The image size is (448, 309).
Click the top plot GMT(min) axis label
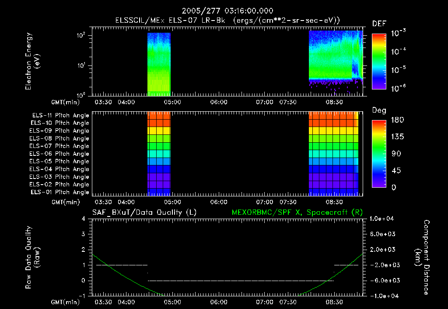click(65, 102)
